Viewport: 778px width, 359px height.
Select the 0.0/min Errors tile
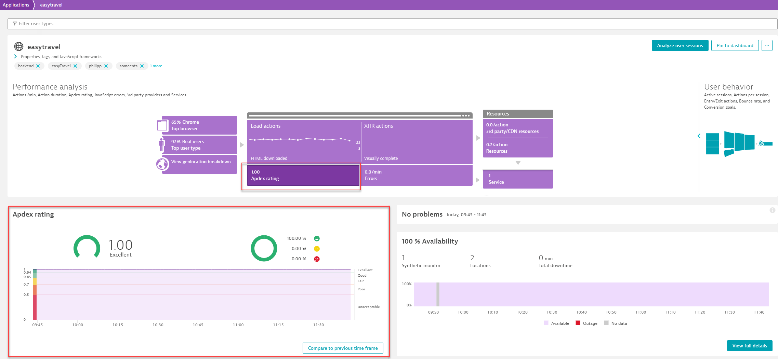(417, 175)
